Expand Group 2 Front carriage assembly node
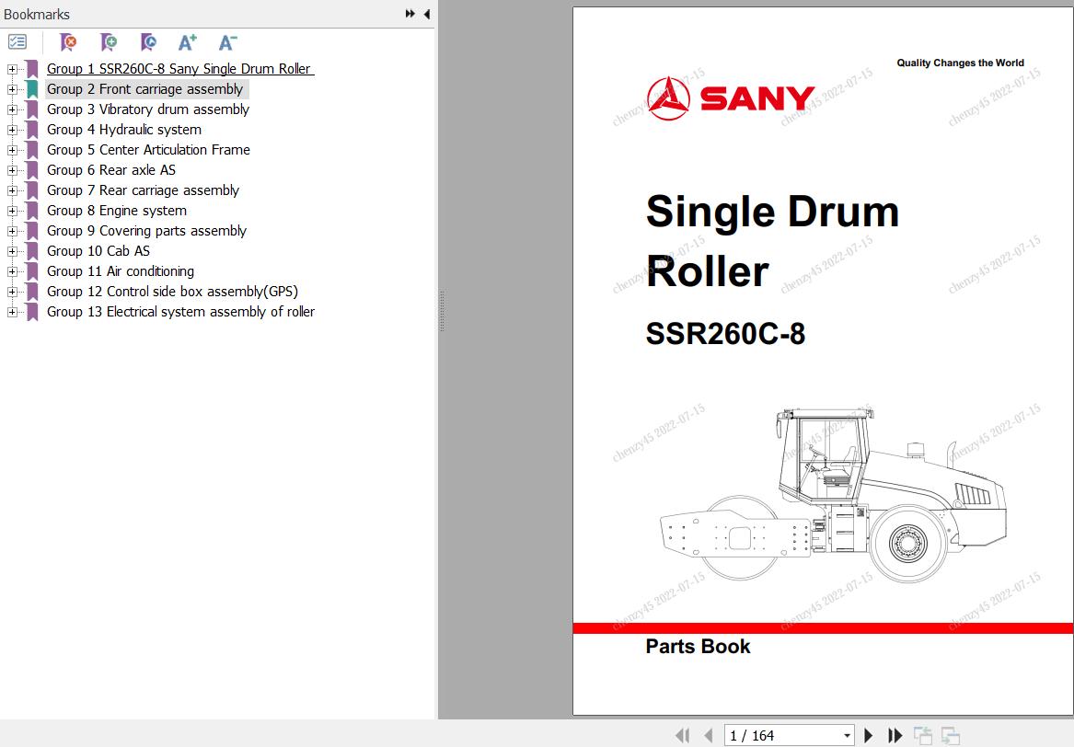This screenshot has width=1074, height=747. tap(12, 89)
